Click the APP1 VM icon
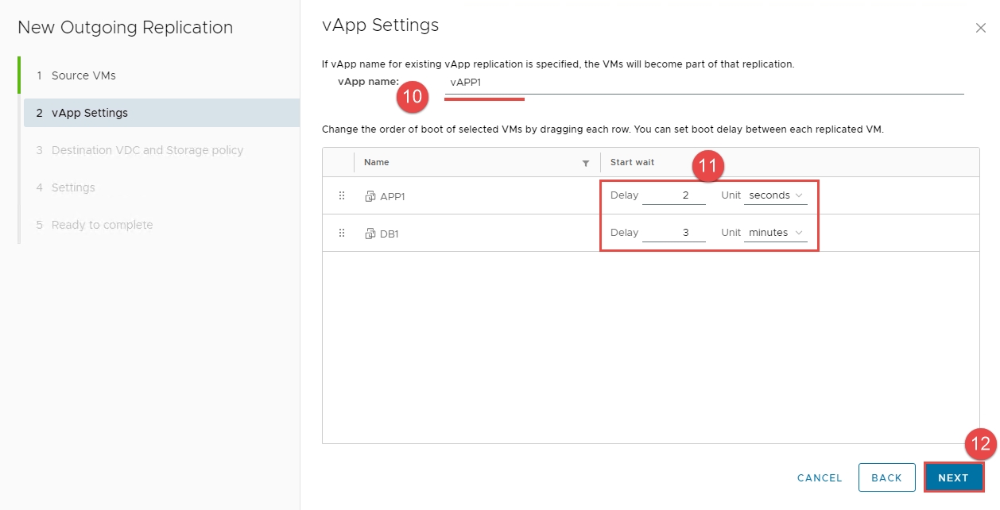The image size is (1000, 510). (x=370, y=196)
